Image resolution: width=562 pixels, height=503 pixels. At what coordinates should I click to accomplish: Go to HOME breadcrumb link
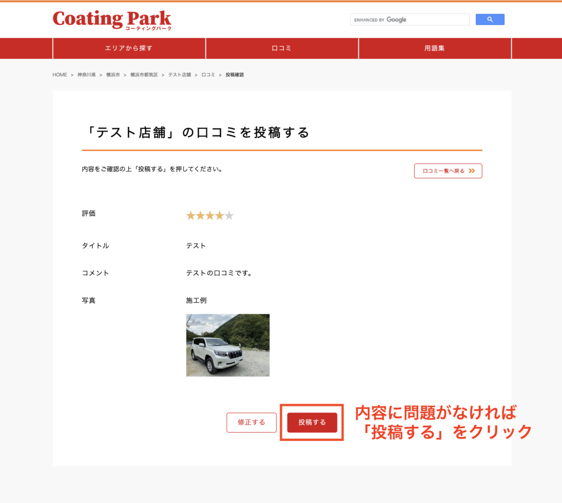(60, 75)
